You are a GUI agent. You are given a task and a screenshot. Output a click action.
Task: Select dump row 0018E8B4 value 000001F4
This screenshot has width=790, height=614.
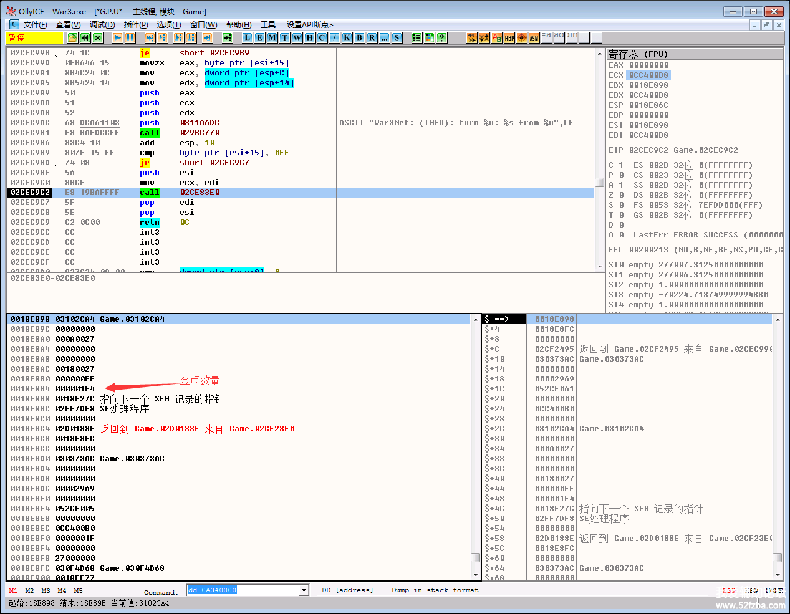click(x=75, y=389)
